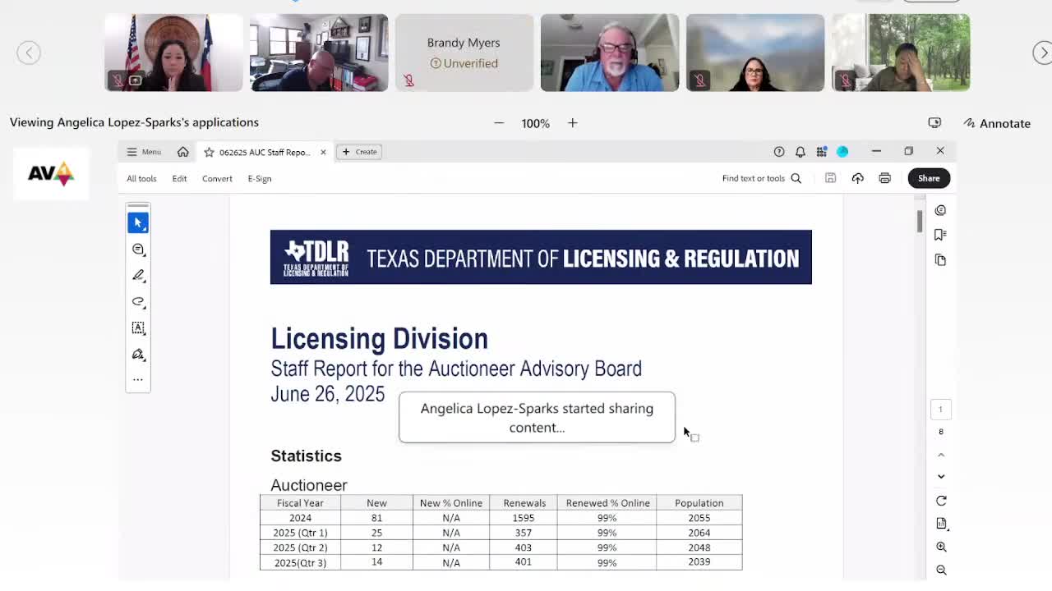
Task: Click the Share button
Action: click(x=928, y=178)
